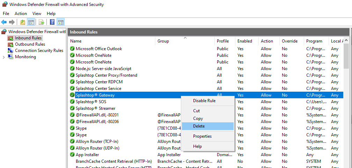Sort rules by the Group column header
Image resolution: width=352 pixels, height=168 pixels.
click(163, 41)
